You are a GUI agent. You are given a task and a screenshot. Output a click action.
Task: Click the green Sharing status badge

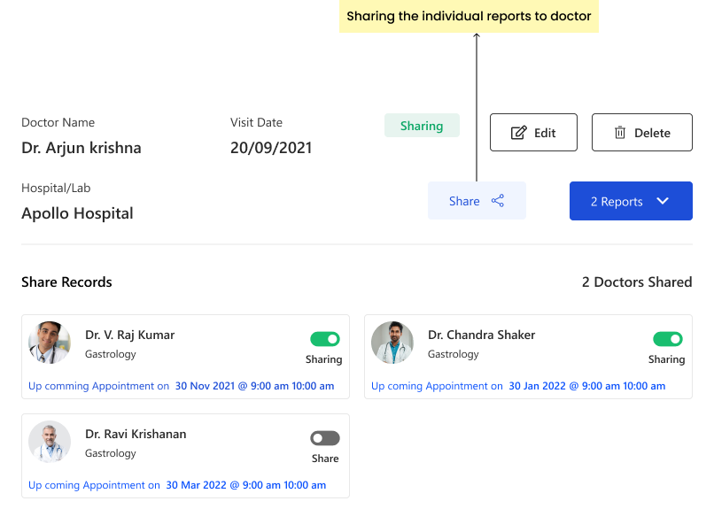[422, 126]
